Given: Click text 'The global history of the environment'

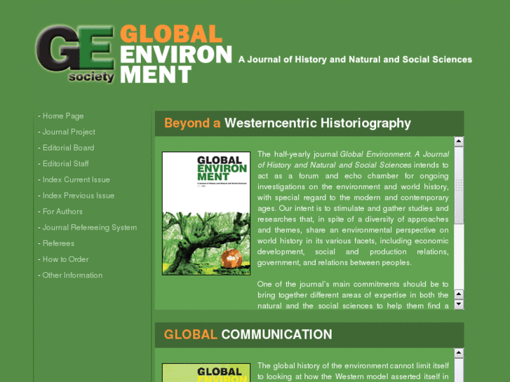Looking at the screenshot, I should 323,366.
